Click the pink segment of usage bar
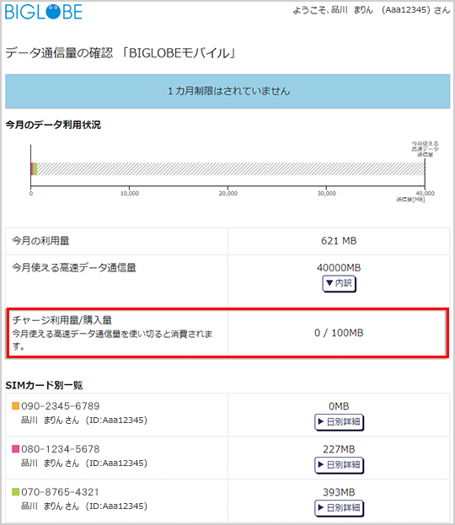This screenshot has width=455, height=525. pos(32,169)
